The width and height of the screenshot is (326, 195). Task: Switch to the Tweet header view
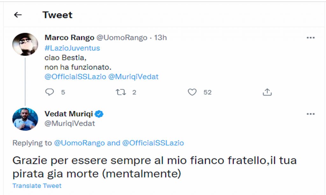coord(58,15)
